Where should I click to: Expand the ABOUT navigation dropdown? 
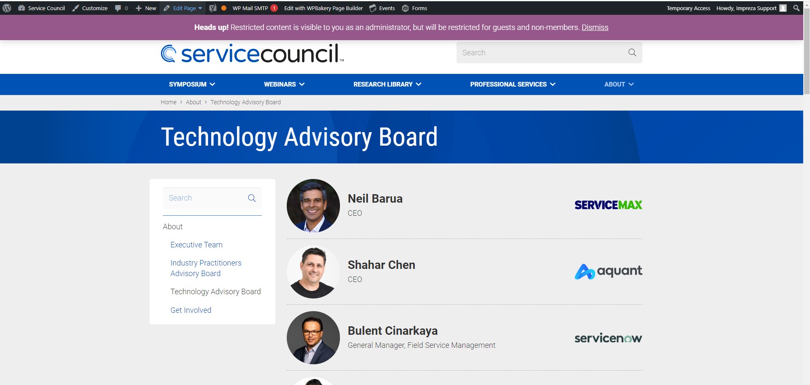click(631, 84)
